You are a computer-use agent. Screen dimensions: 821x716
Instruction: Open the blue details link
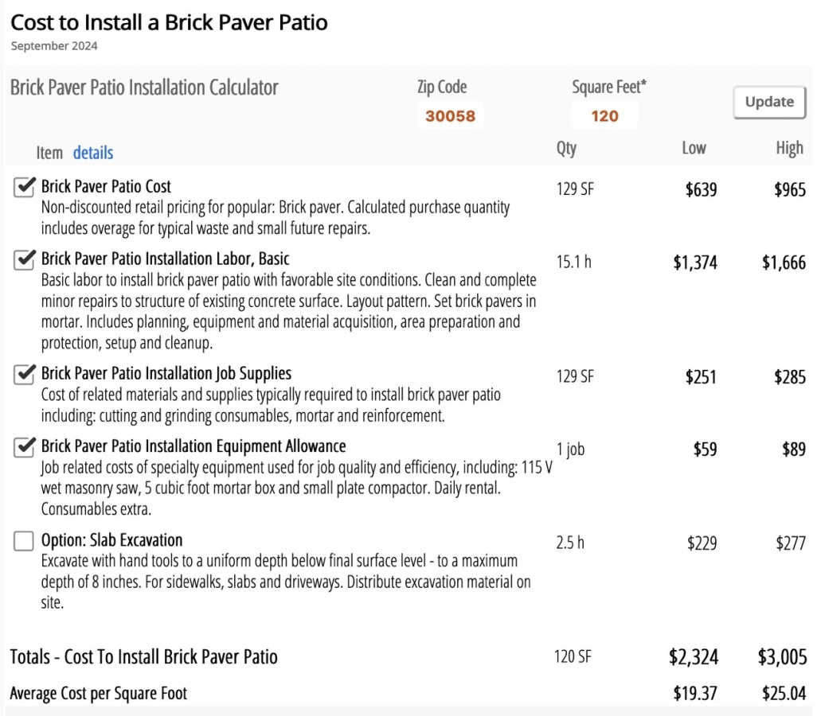click(93, 153)
